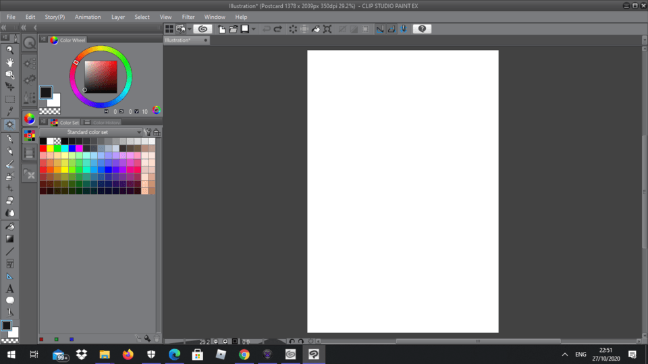Click the zoom in plus button
648x364 pixels.
225,342
